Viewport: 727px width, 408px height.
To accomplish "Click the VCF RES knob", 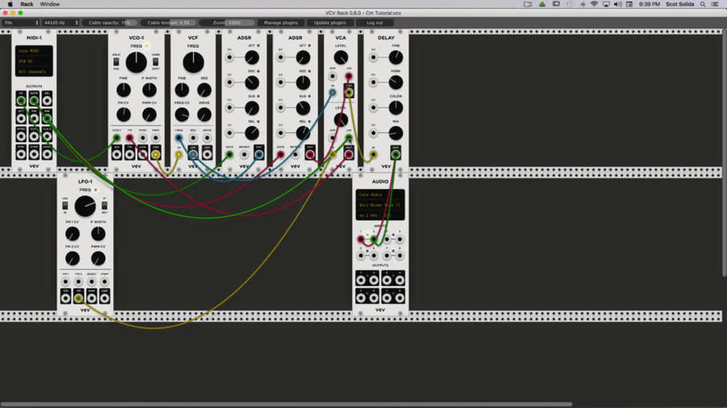I will coord(204,89).
